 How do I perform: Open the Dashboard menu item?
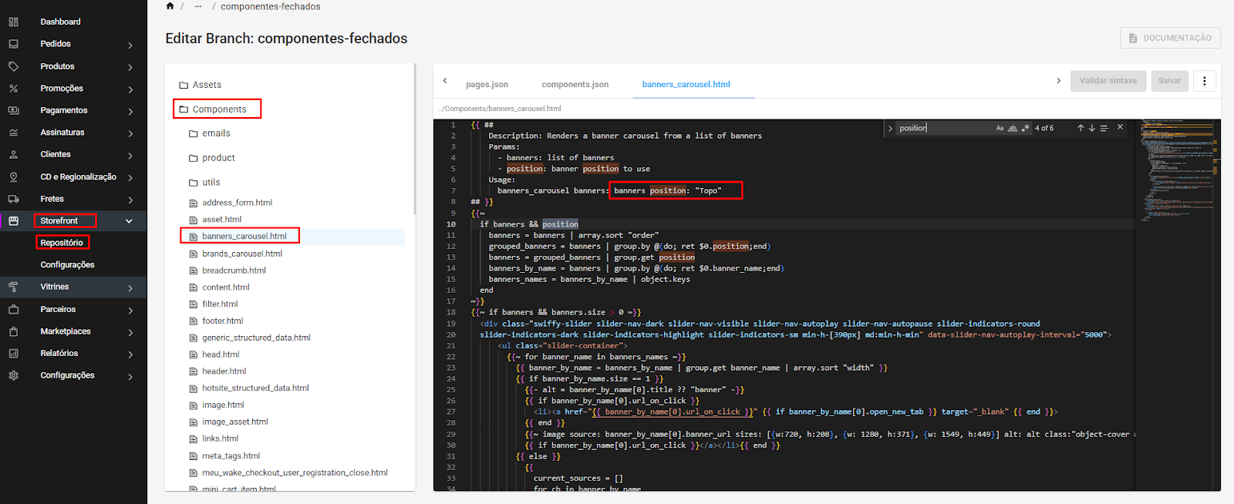(60, 22)
